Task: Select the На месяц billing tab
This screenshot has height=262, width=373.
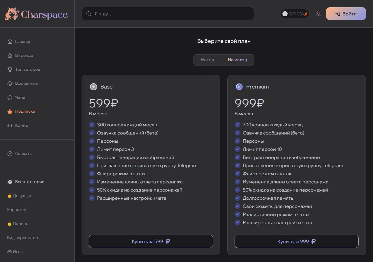Action: tap(237, 60)
